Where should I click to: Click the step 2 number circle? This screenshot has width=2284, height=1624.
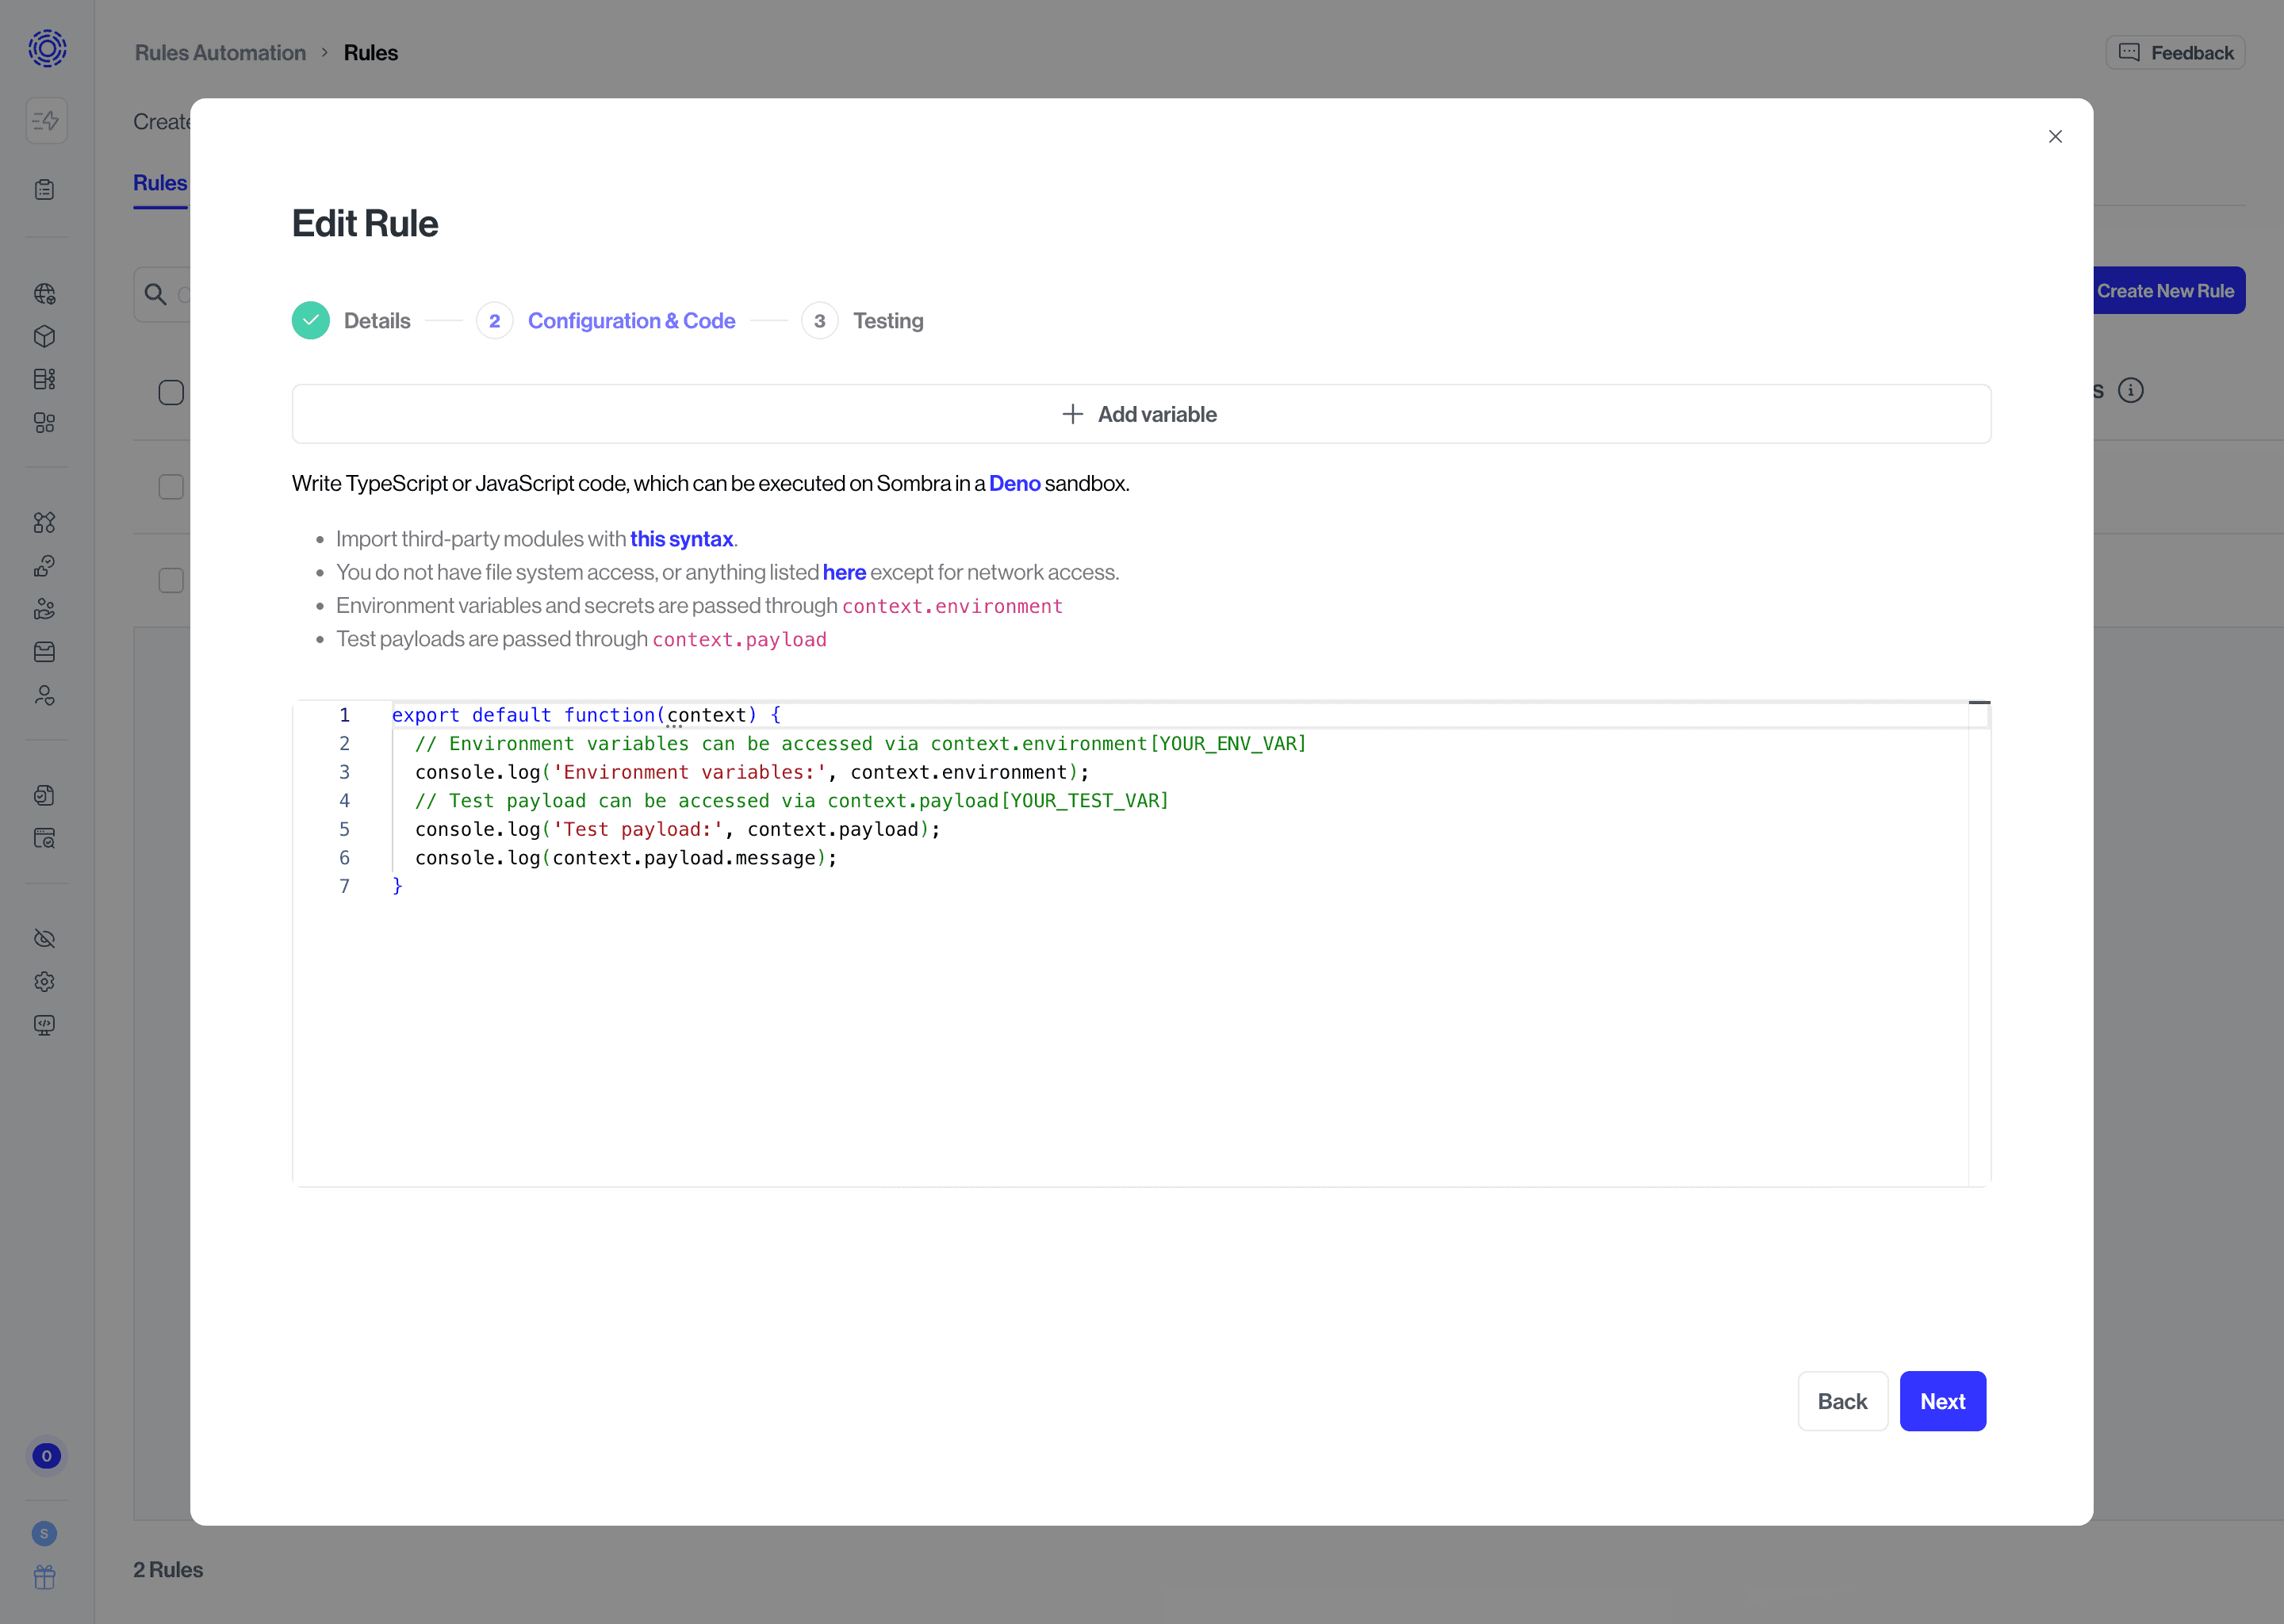[494, 321]
